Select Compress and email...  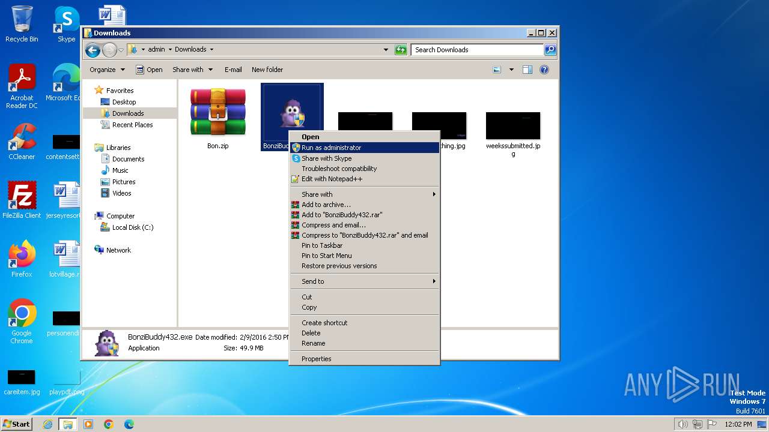click(365, 225)
